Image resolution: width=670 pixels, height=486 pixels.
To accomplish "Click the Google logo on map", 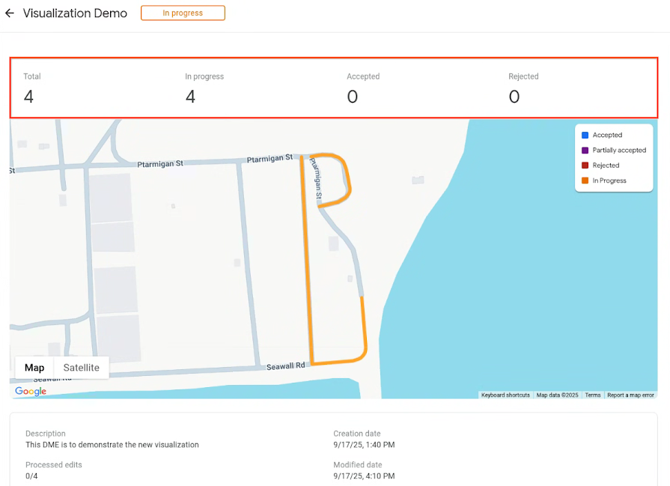I will tap(31, 391).
